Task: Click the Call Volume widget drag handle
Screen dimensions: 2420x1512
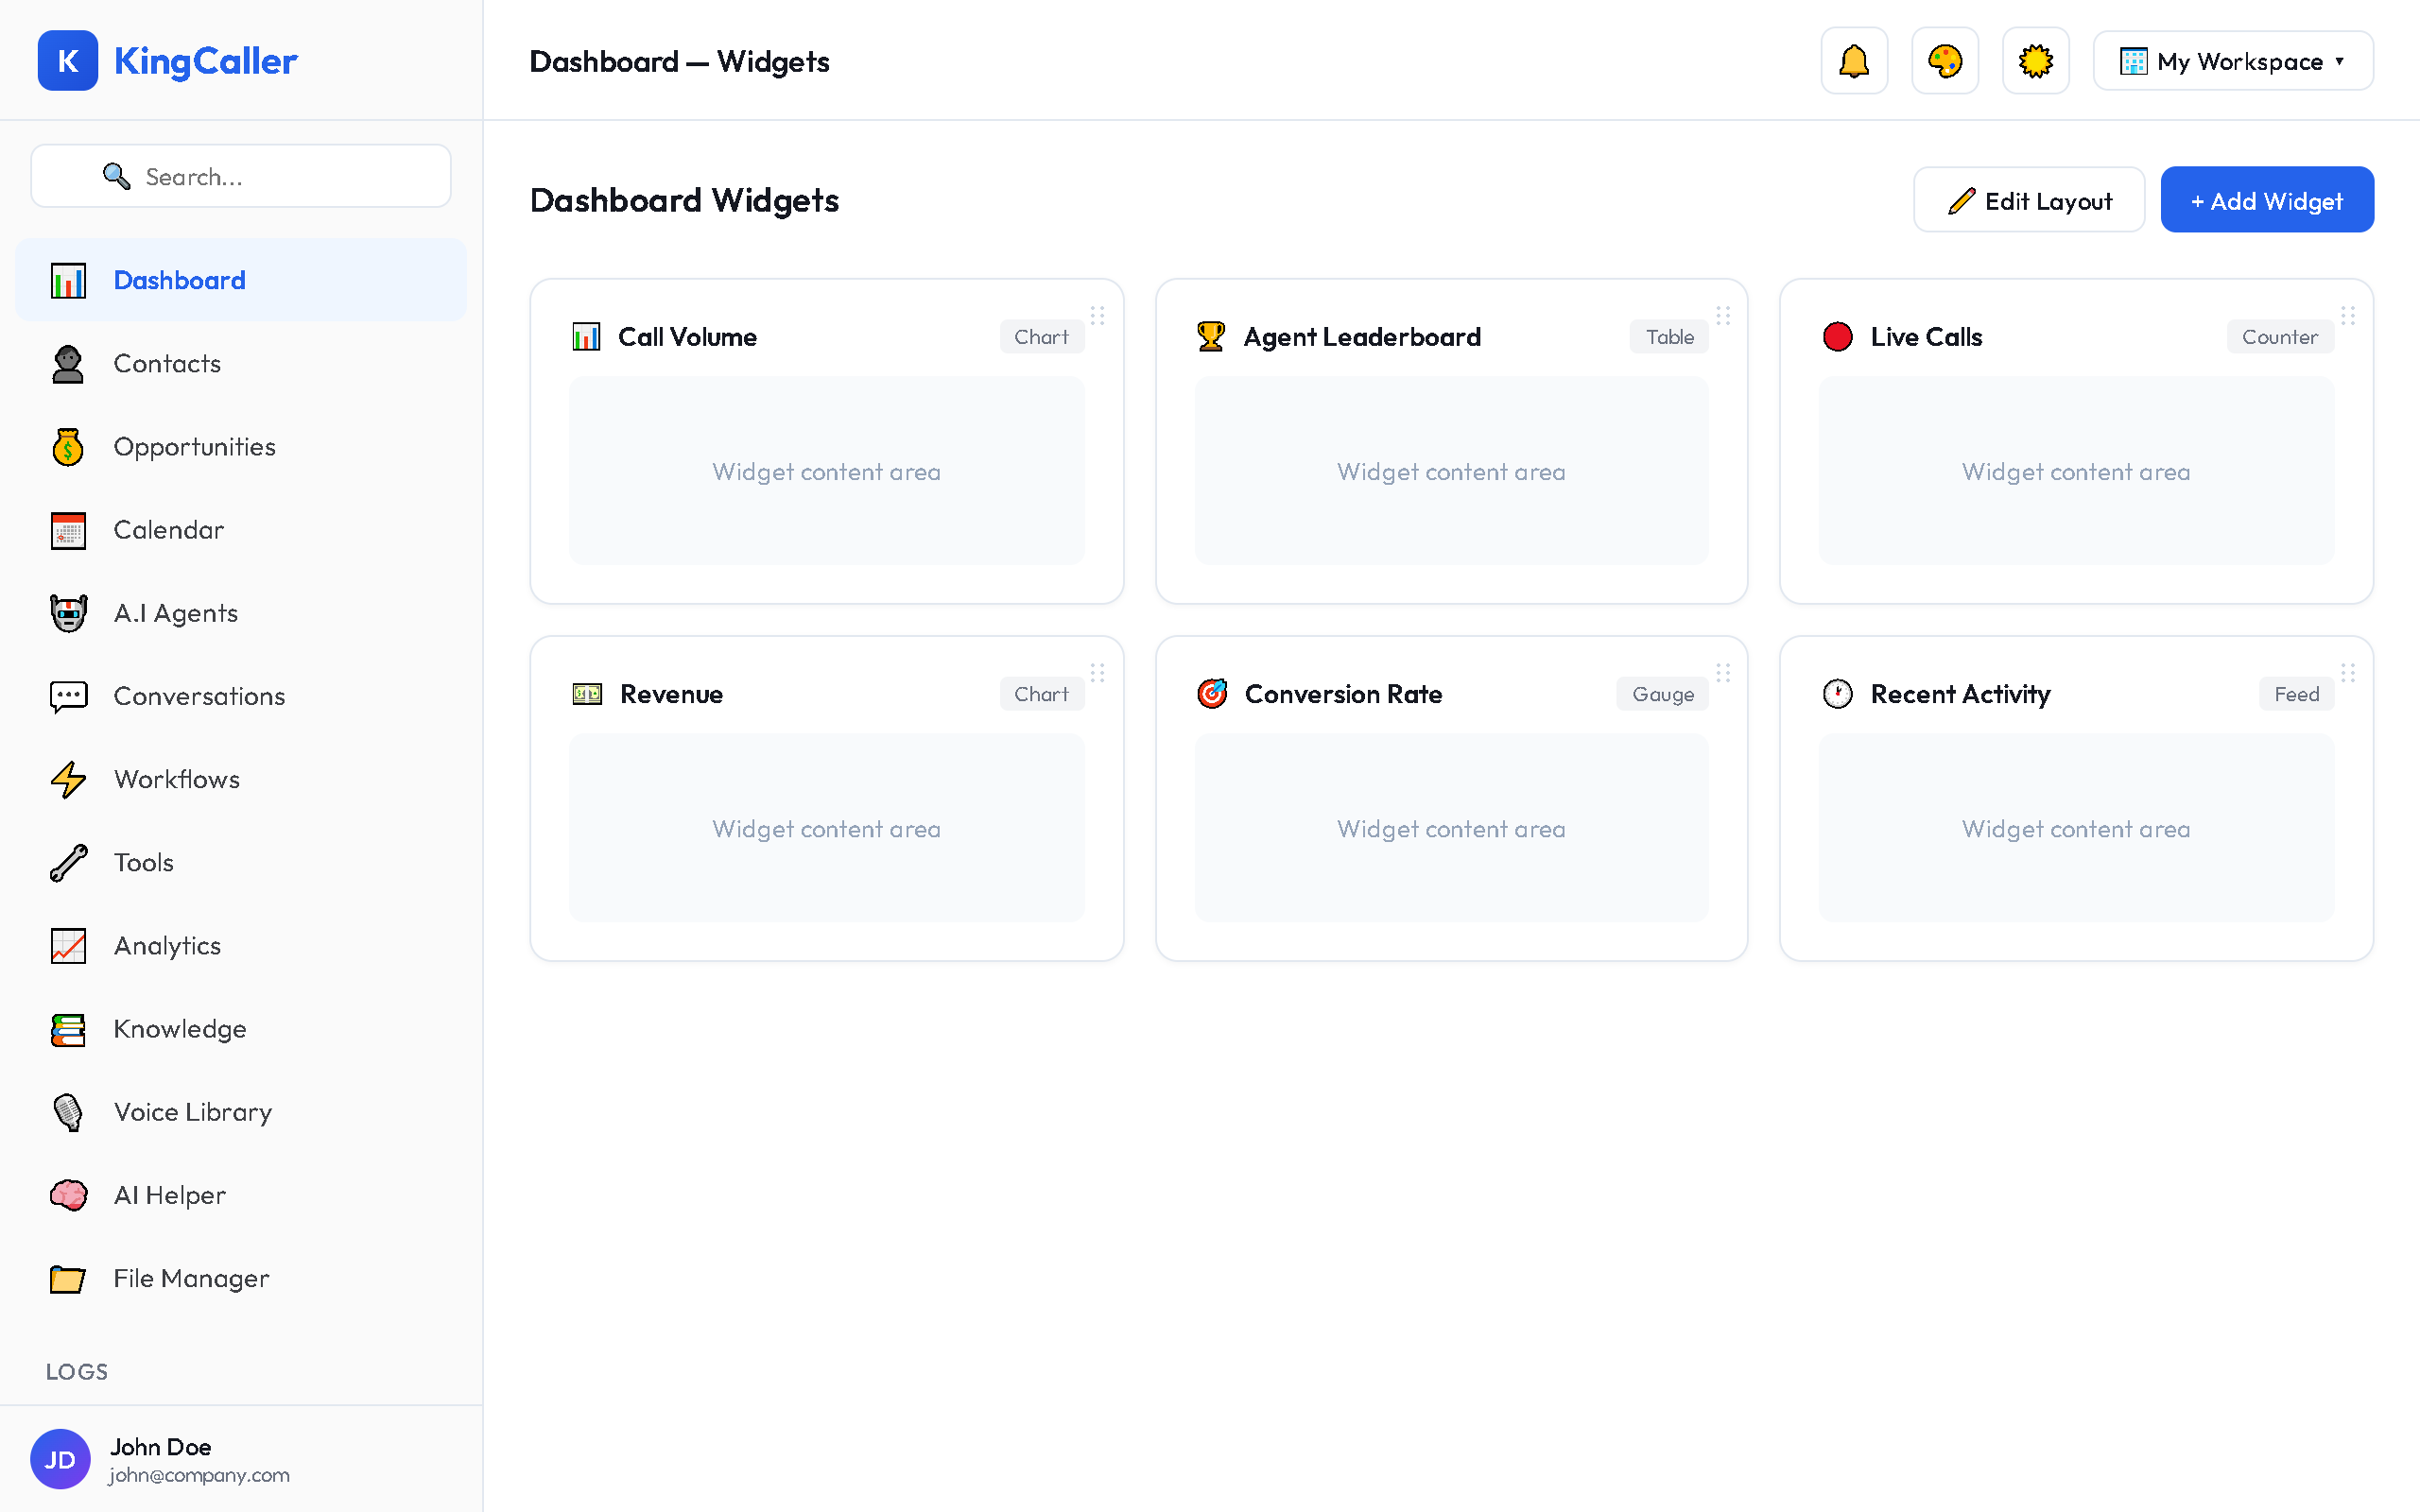Action: click(x=1097, y=316)
